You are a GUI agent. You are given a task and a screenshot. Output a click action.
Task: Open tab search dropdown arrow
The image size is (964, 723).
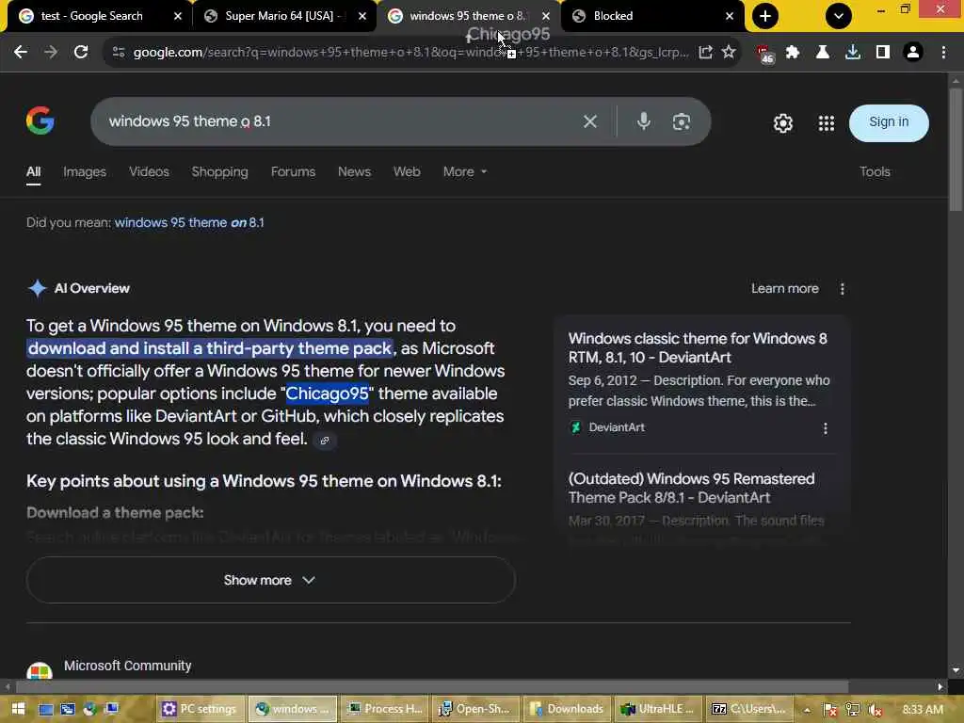click(x=839, y=16)
